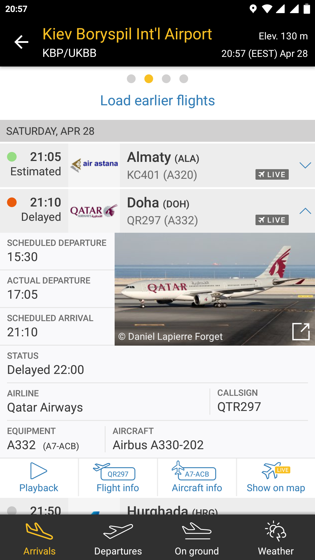Image resolution: width=315 pixels, height=560 pixels.
Task: Open aircraft photo in external viewer
Action: tap(301, 331)
